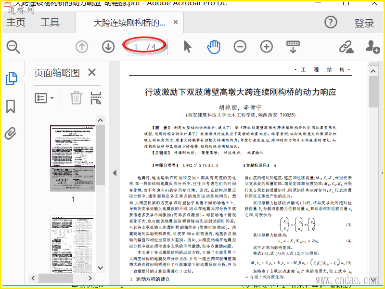The height and width of the screenshot is (289, 385).
Task: Zoom in with the plus icon
Action: point(267,47)
